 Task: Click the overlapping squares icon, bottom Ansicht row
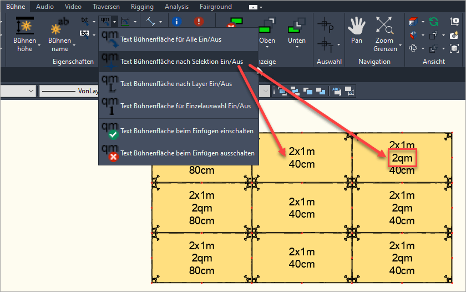pos(434,48)
